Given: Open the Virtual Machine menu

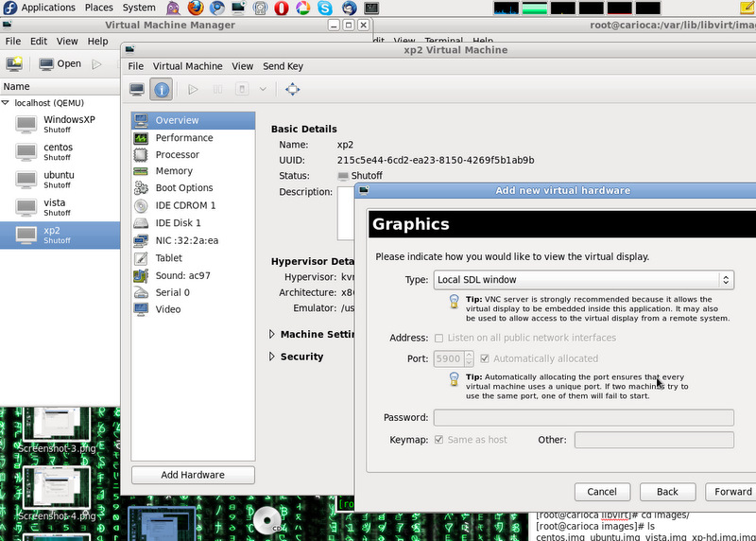Looking at the screenshot, I should [x=187, y=66].
